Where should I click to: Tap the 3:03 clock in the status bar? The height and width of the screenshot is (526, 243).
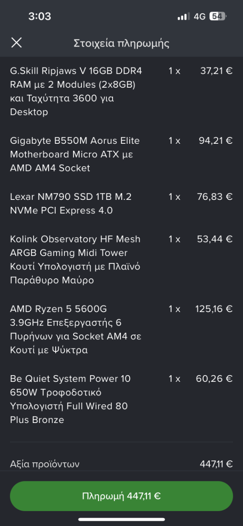coord(39,17)
